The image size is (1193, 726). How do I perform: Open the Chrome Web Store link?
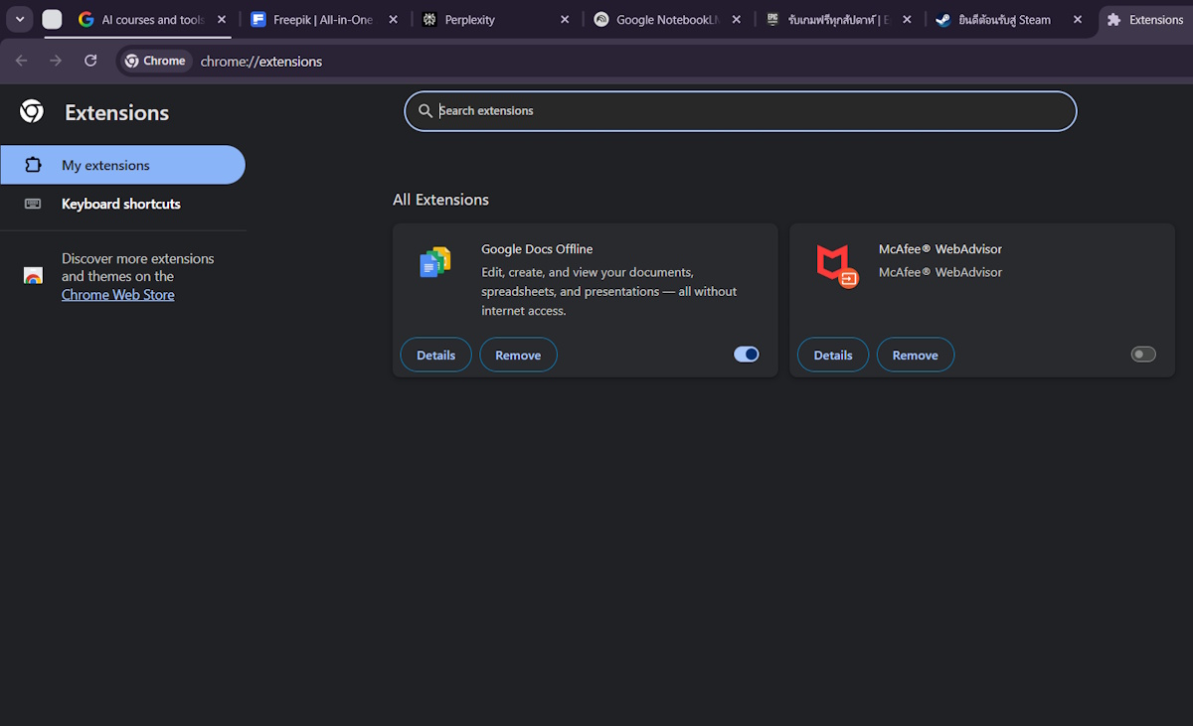tap(117, 294)
